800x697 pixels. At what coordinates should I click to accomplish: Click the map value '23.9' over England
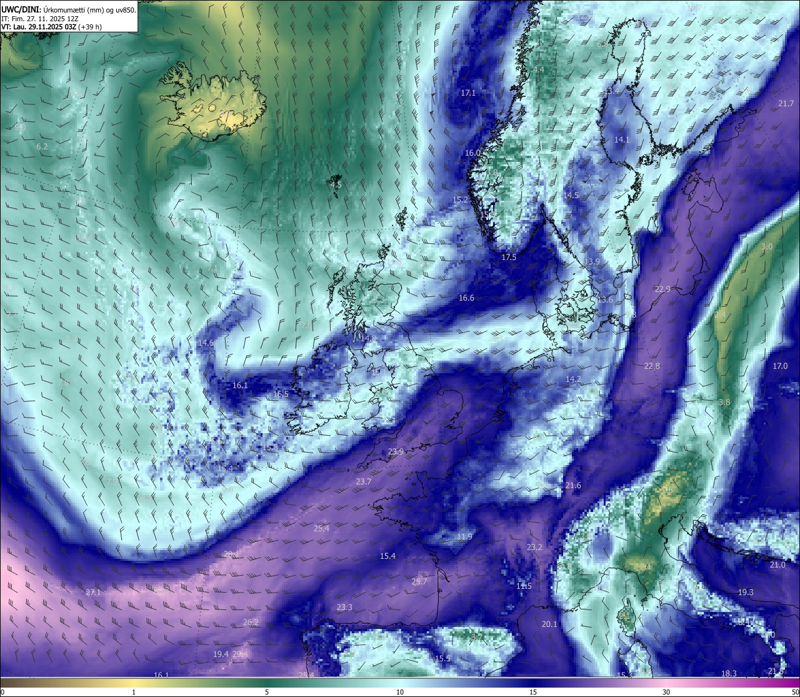click(396, 451)
